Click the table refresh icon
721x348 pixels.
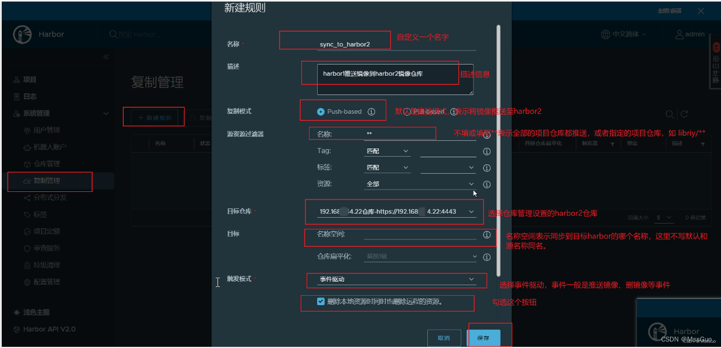click(x=683, y=114)
